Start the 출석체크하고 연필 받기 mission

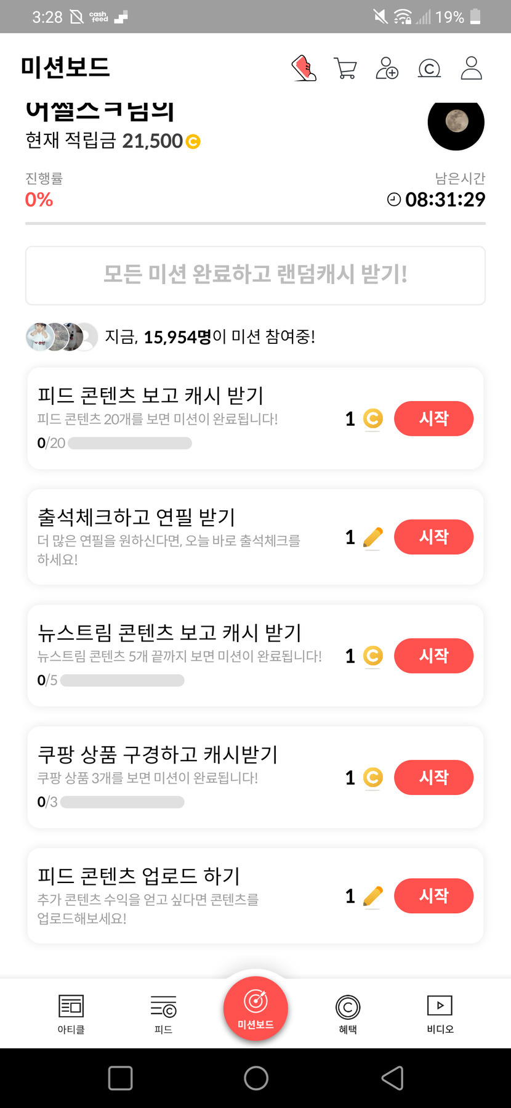coord(433,537)
